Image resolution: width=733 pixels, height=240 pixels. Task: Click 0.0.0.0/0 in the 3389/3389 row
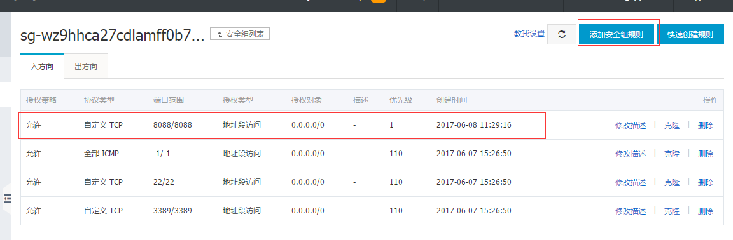pyautogui.click(x=307, y=211)
